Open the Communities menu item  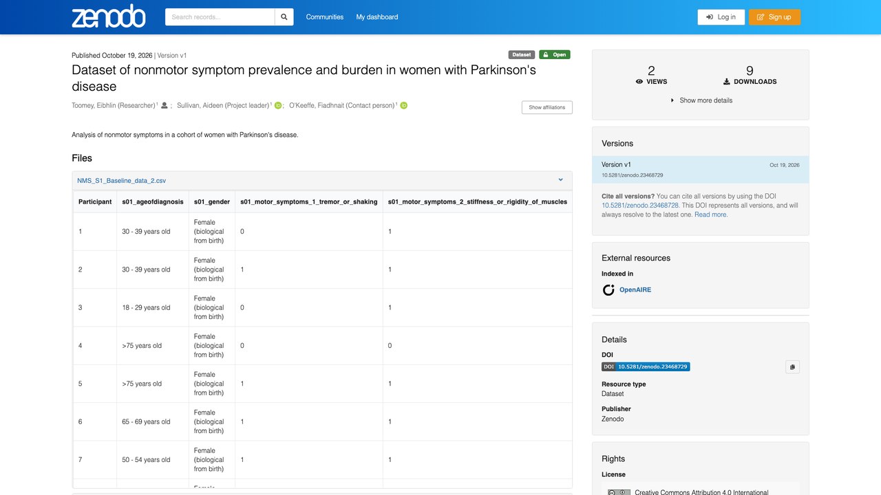pyautogui.click(x=325, y=17)
